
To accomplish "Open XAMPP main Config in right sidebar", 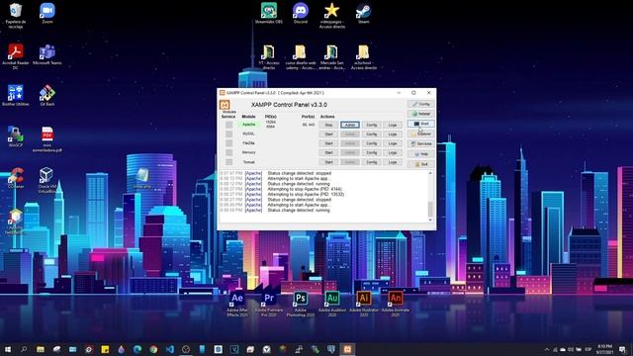I will [420, 104].
